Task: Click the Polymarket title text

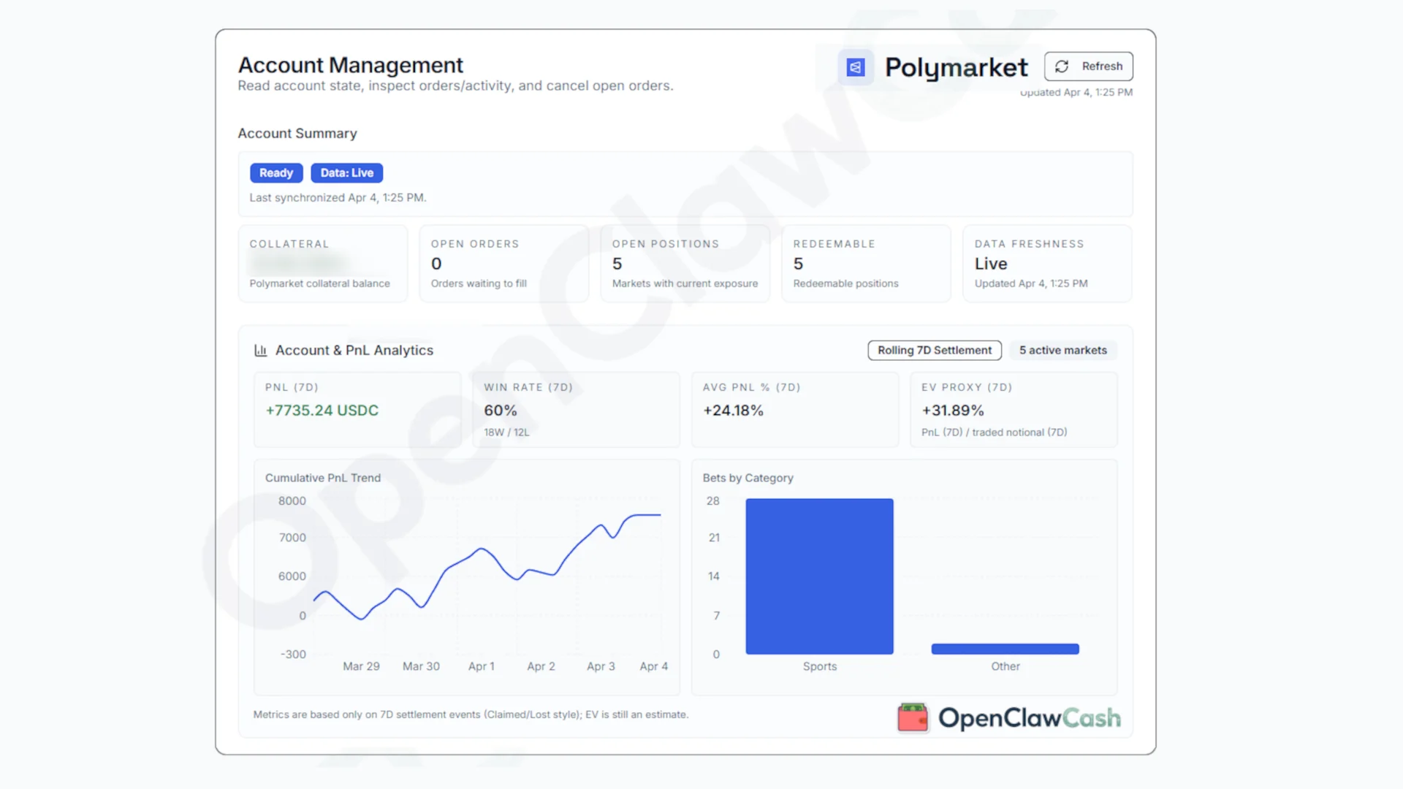Action: tap(956, 67)
